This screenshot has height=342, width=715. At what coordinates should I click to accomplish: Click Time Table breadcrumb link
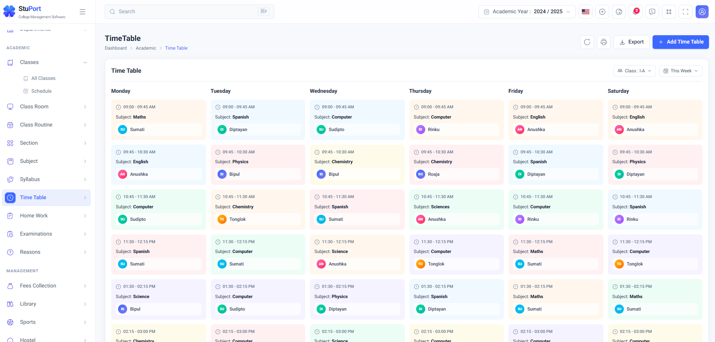tap(176, 48)
